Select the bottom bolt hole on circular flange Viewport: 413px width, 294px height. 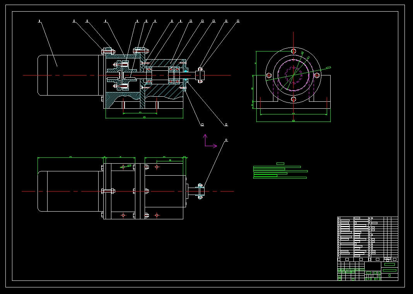[x=294, y=99]
